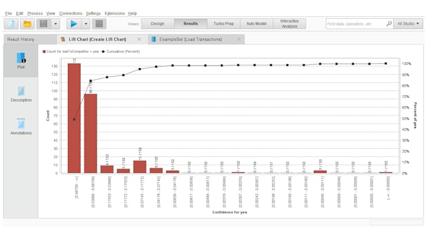The height and width of the screenshot is (229, 427).
Task: Open the Edit menu
Action: [x=19, y=13]
